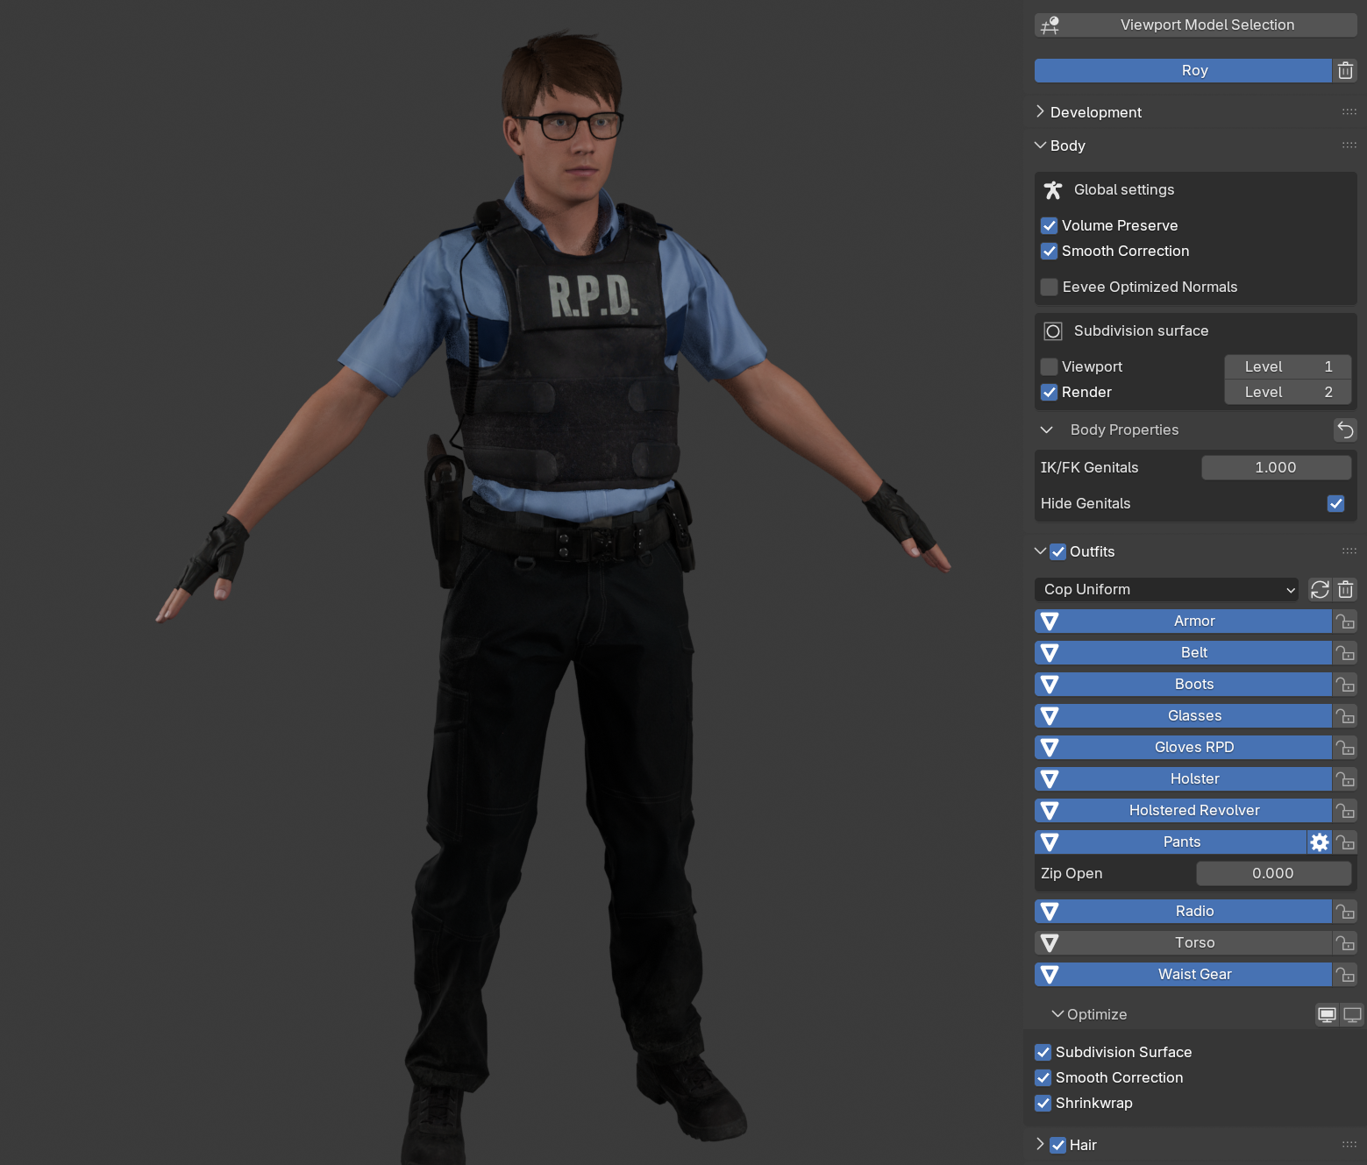Click the outlined monitor icon in Optimize

pos(1353,1015)
